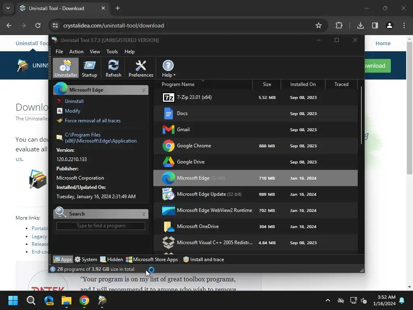Switch to the System tab
Image resolution: width=413 pixels, height=310 pixels.
(x=86, y=260)
